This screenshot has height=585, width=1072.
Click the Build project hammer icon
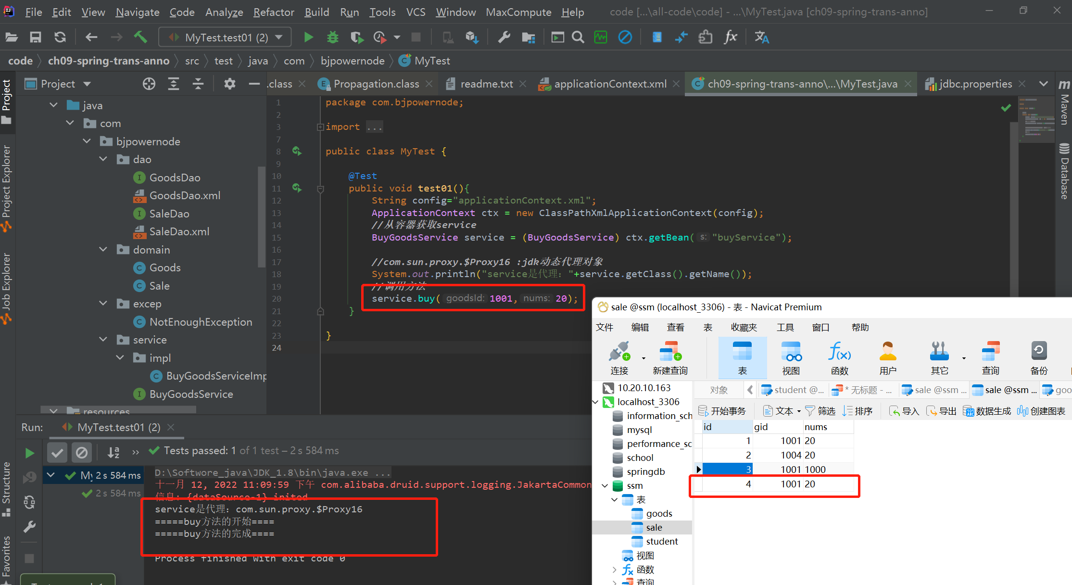click(x=140, y=37)
